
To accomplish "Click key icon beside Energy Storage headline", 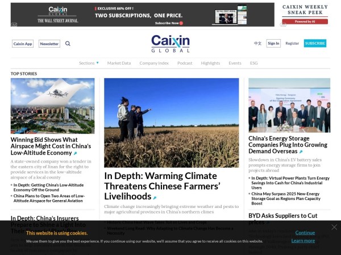I will click(301, 151).
